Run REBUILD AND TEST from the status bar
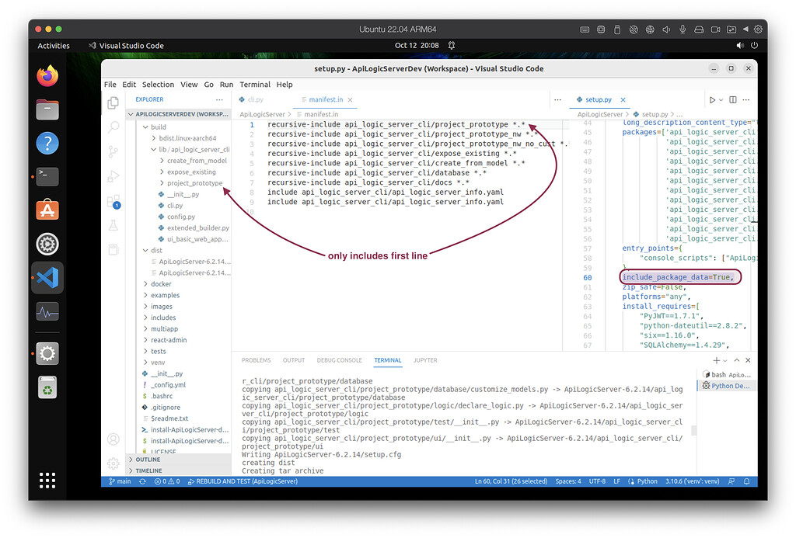The width and height of the screenshot is (796, 538). point(244,481)
